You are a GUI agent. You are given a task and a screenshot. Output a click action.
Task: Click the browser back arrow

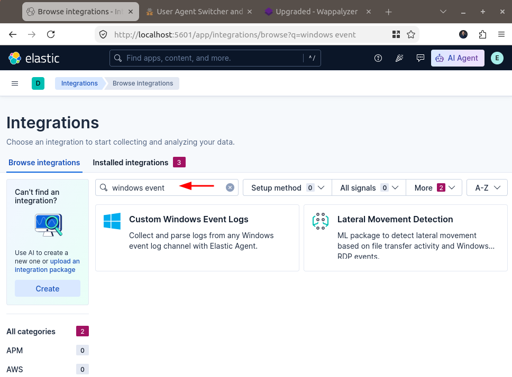click(x=13, y=34)
